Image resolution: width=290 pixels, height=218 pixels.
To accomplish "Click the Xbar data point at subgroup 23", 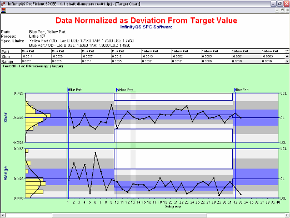I will point(187,106).
